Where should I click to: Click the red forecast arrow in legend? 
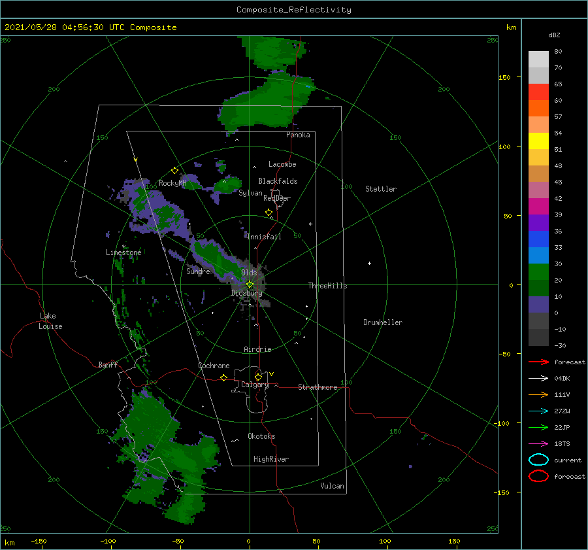[538, 362]
